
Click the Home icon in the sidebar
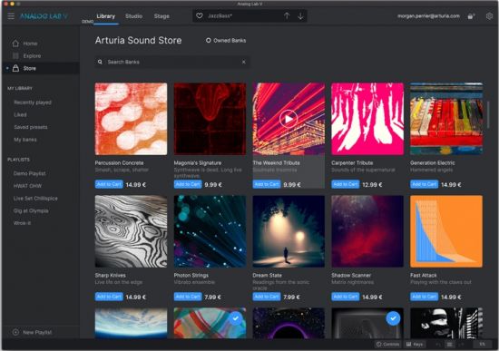15,44
